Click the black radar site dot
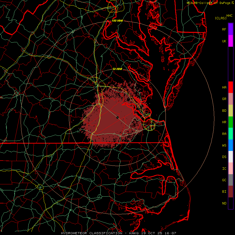 click(x=118, y=118)
